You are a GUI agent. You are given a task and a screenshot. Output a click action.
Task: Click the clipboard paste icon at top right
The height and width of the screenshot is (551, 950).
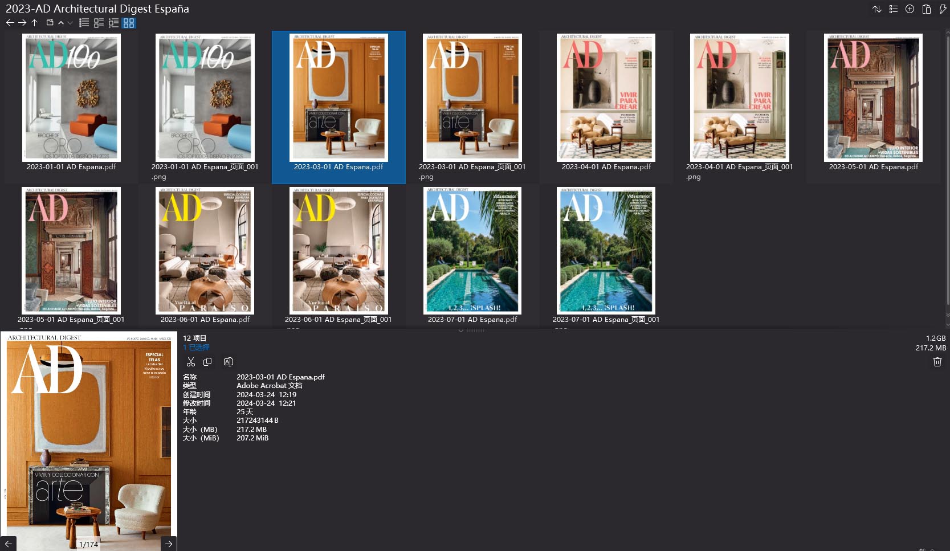927,9
